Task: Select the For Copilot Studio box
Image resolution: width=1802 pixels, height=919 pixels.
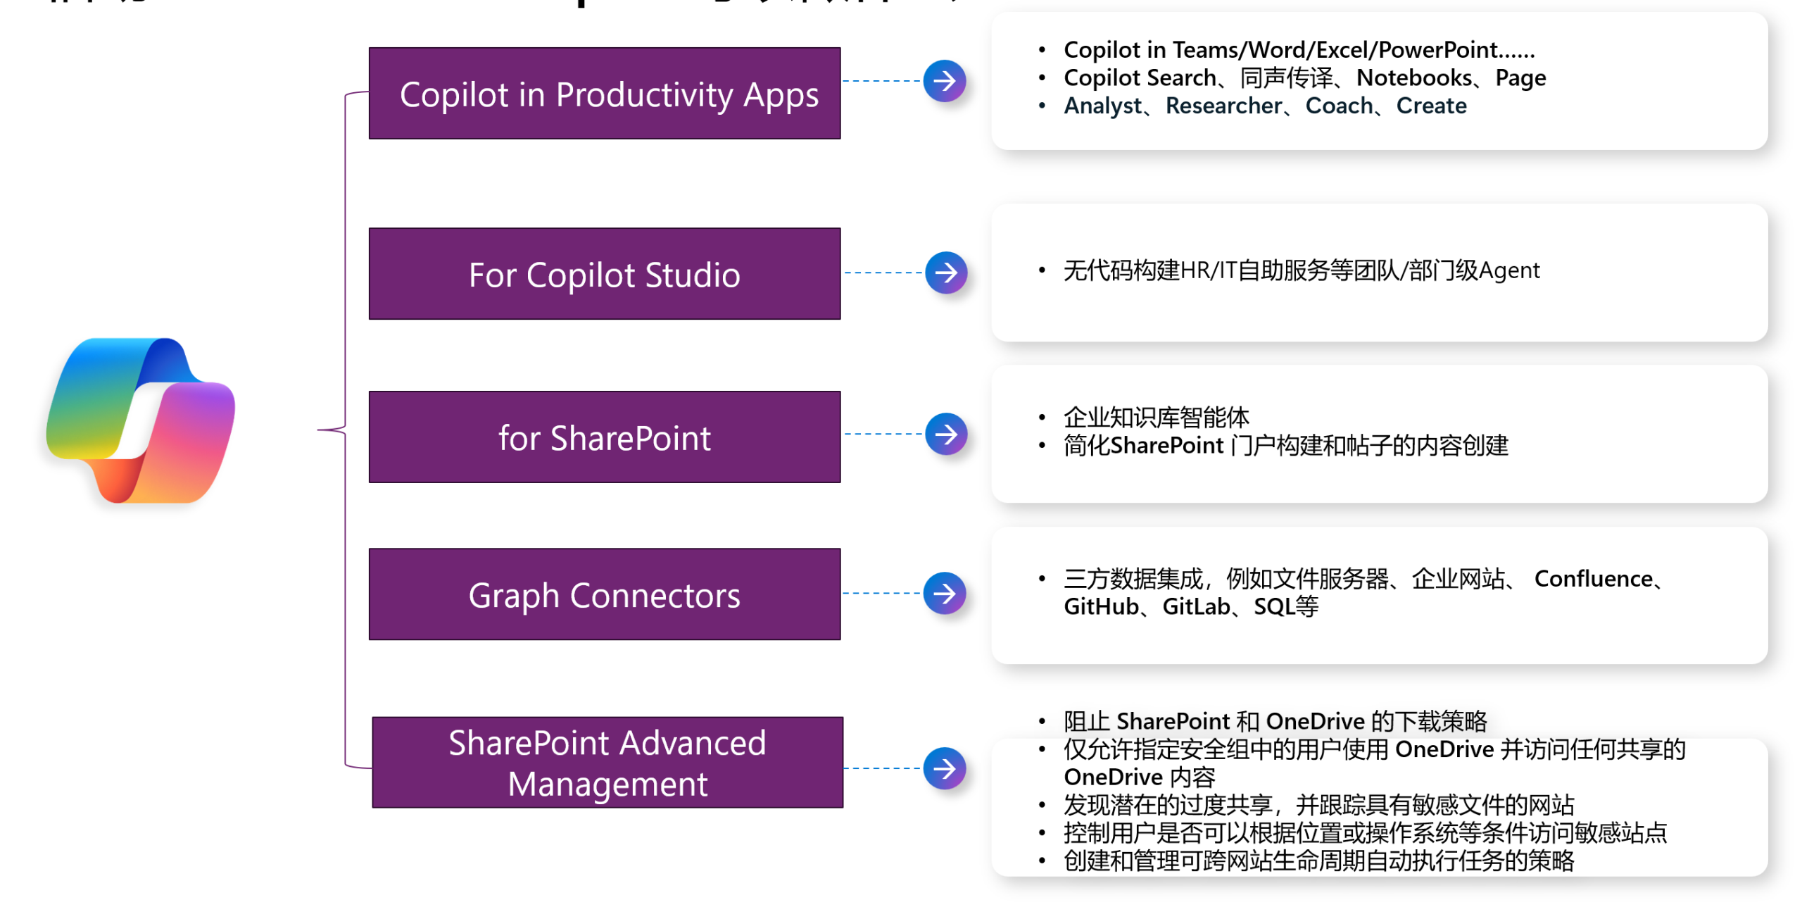Action: [x=604, y=274]
